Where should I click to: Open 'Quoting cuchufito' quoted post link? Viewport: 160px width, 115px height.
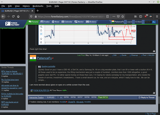(x=48, y=66)
